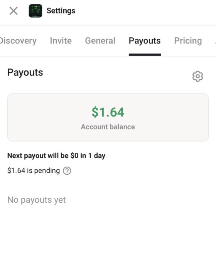Viewport: 216px width, 277px height.
Task: Tap the green pixel-grid app logo
Action: pyautogui.click(x=35, y=11)
